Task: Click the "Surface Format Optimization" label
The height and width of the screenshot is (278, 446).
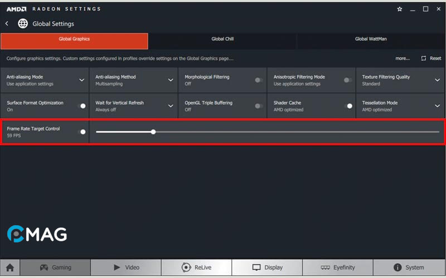Action: (x=35, y=103)
